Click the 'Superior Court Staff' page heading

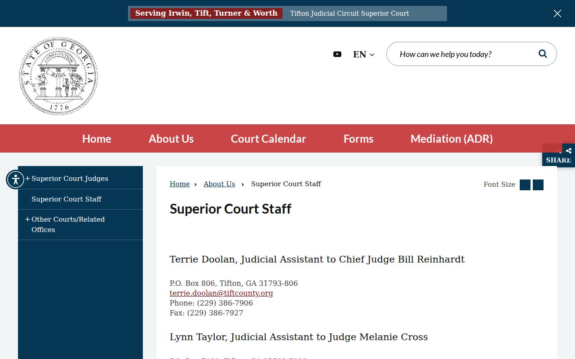click(230, 209)
